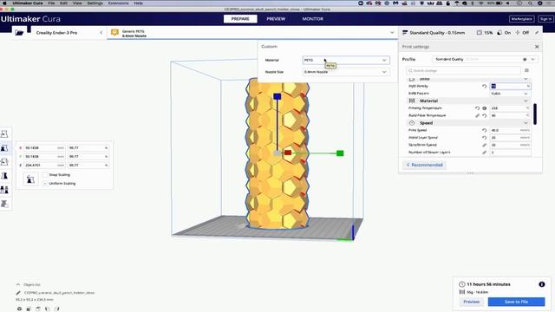555x312 pixels.
Task: Switch to 3D view camera icon
Action: tap(19, 309)
